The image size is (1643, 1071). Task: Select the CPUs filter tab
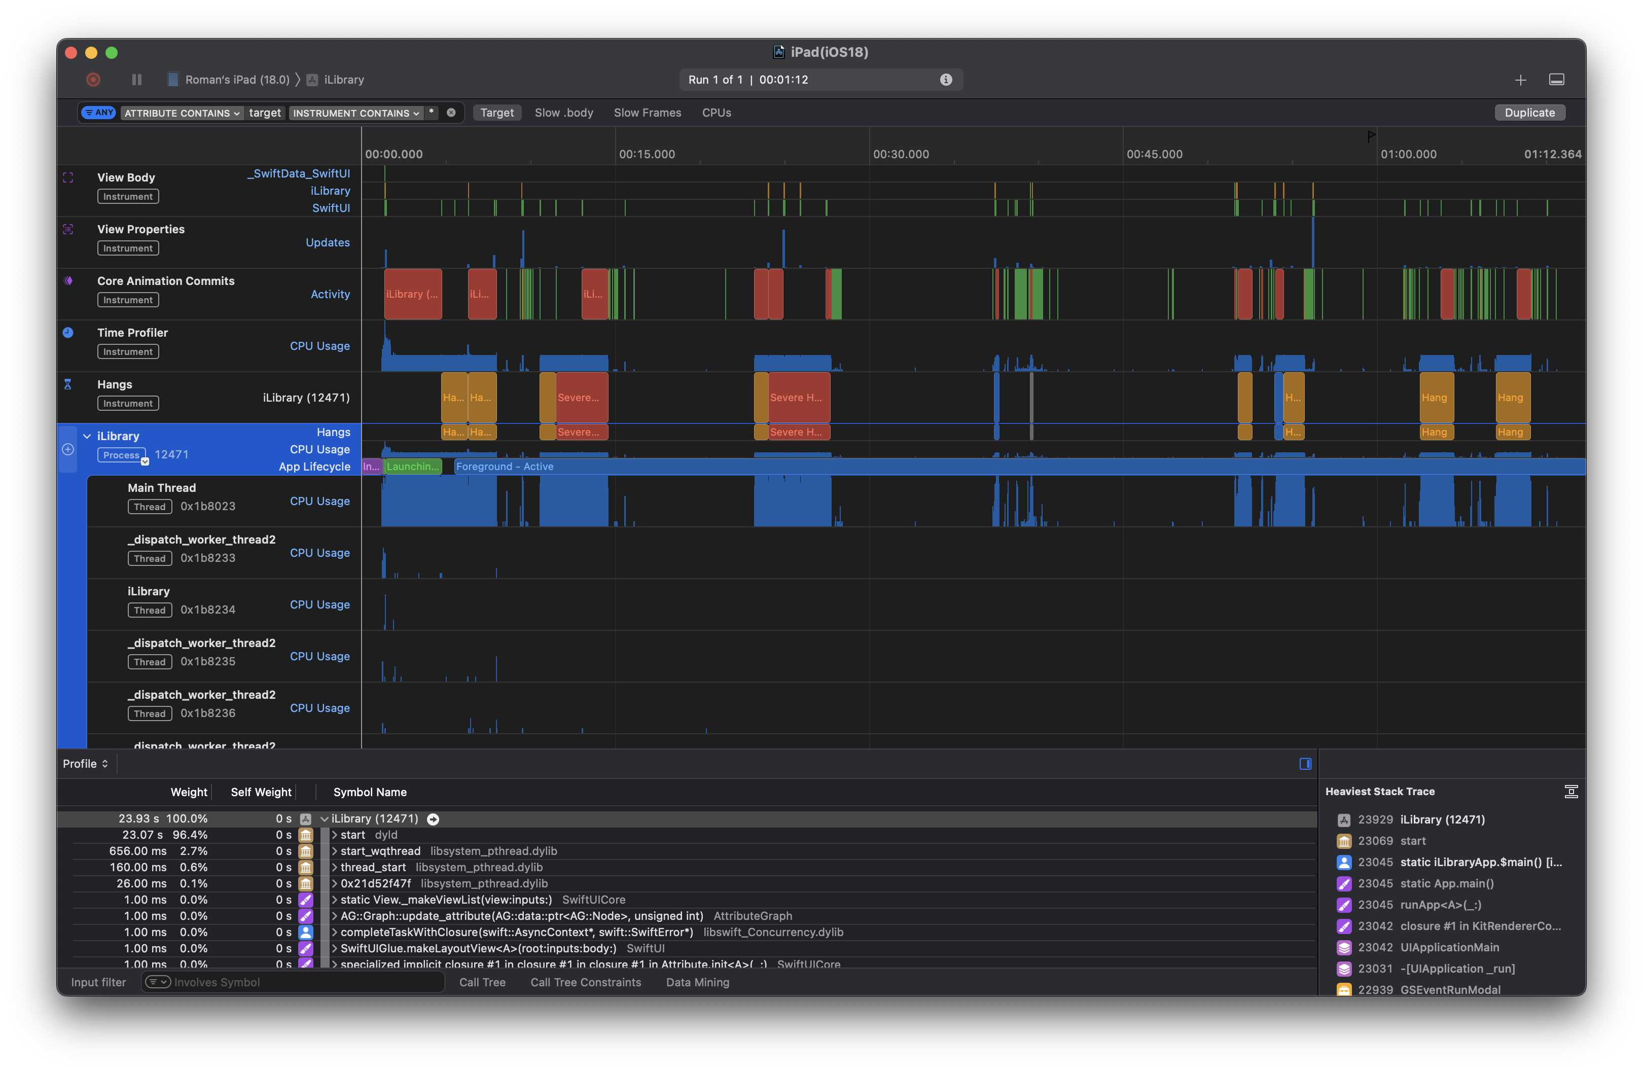(717, 113)
